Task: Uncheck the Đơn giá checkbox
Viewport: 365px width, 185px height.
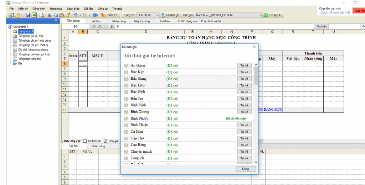Action: 106,141
